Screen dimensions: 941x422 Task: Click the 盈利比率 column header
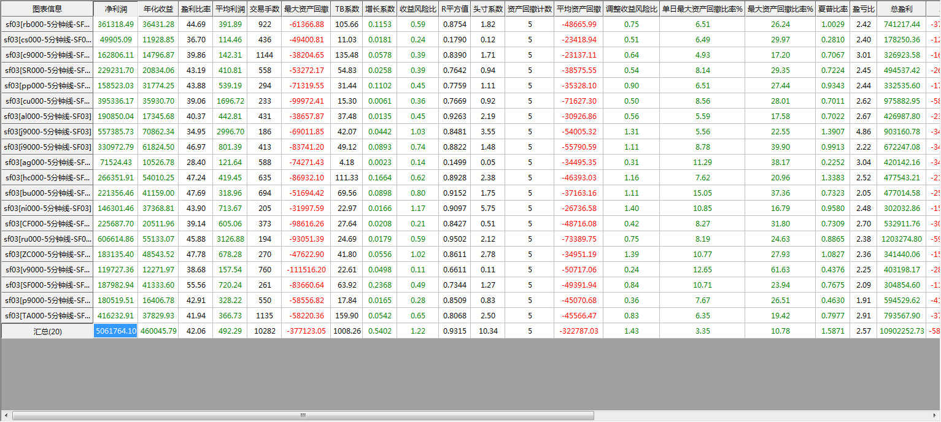tap(196, 9)
